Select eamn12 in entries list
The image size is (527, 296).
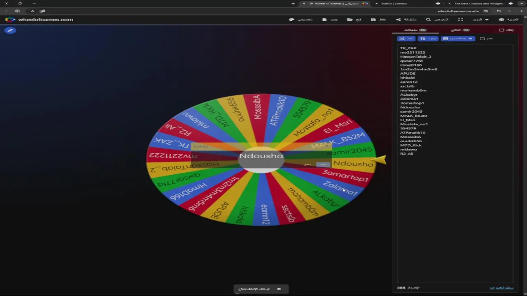[x=409, y=82]
